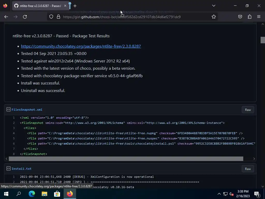The width and height of the screenshot is (265, 199).
Task: Open the notification center icon
Action: click(x=256, y=194)
